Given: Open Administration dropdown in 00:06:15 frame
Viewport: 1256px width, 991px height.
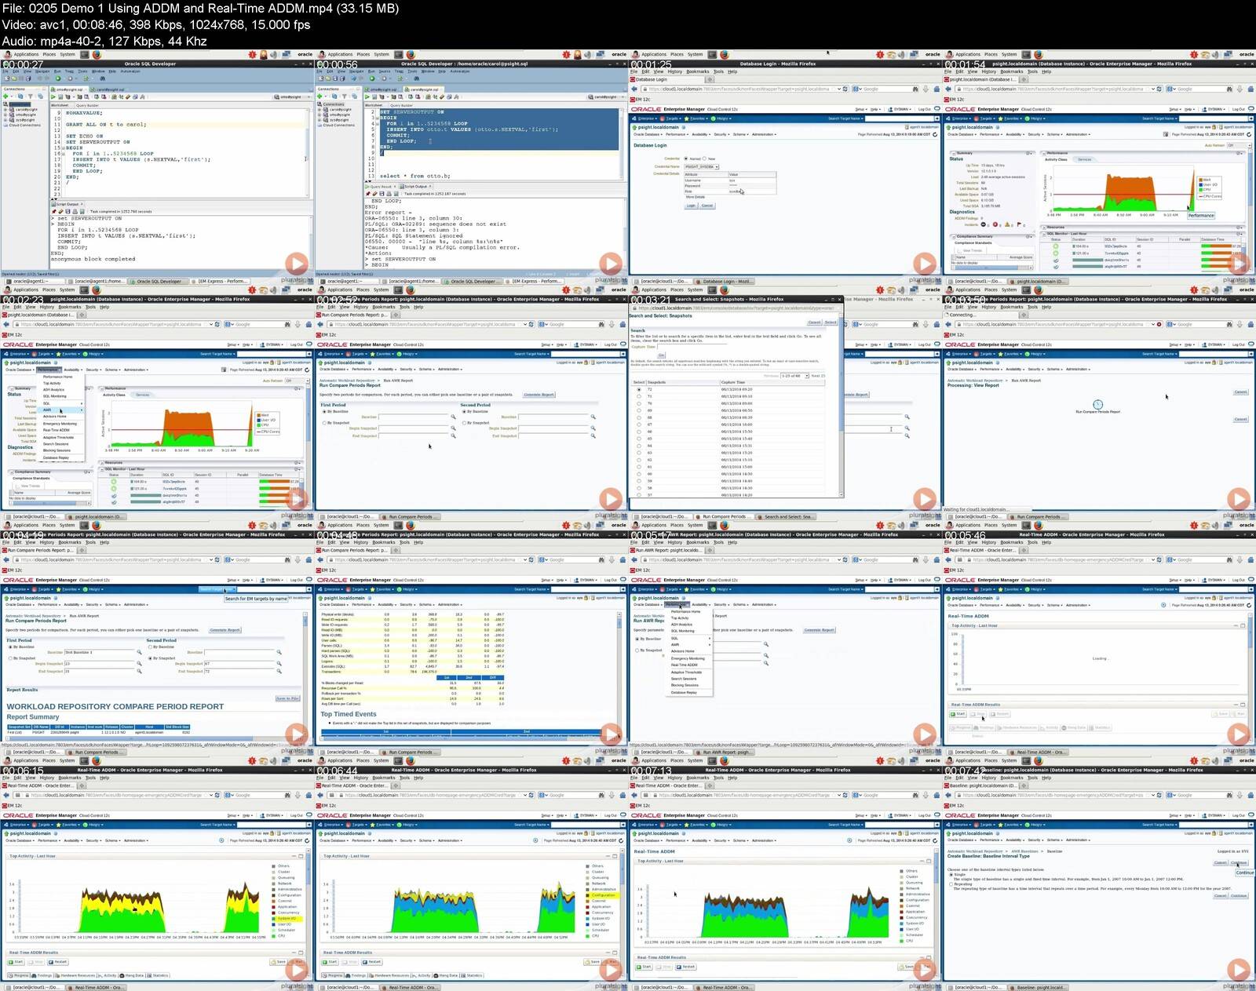Looking at the screenshot, I should (136, 840).
